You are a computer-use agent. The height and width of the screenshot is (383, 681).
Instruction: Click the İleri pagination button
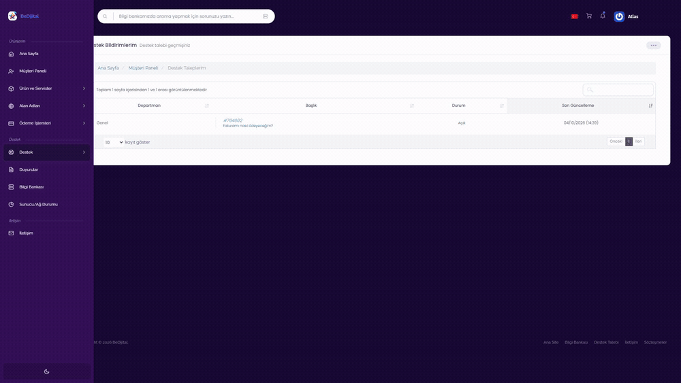[x=639, y=141]
